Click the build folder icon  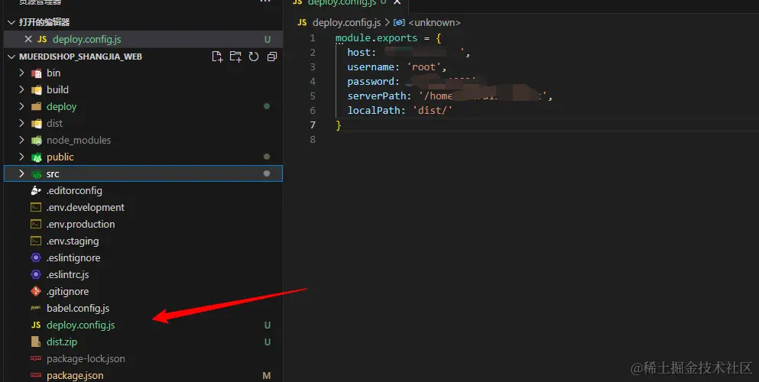coord(36,90)
